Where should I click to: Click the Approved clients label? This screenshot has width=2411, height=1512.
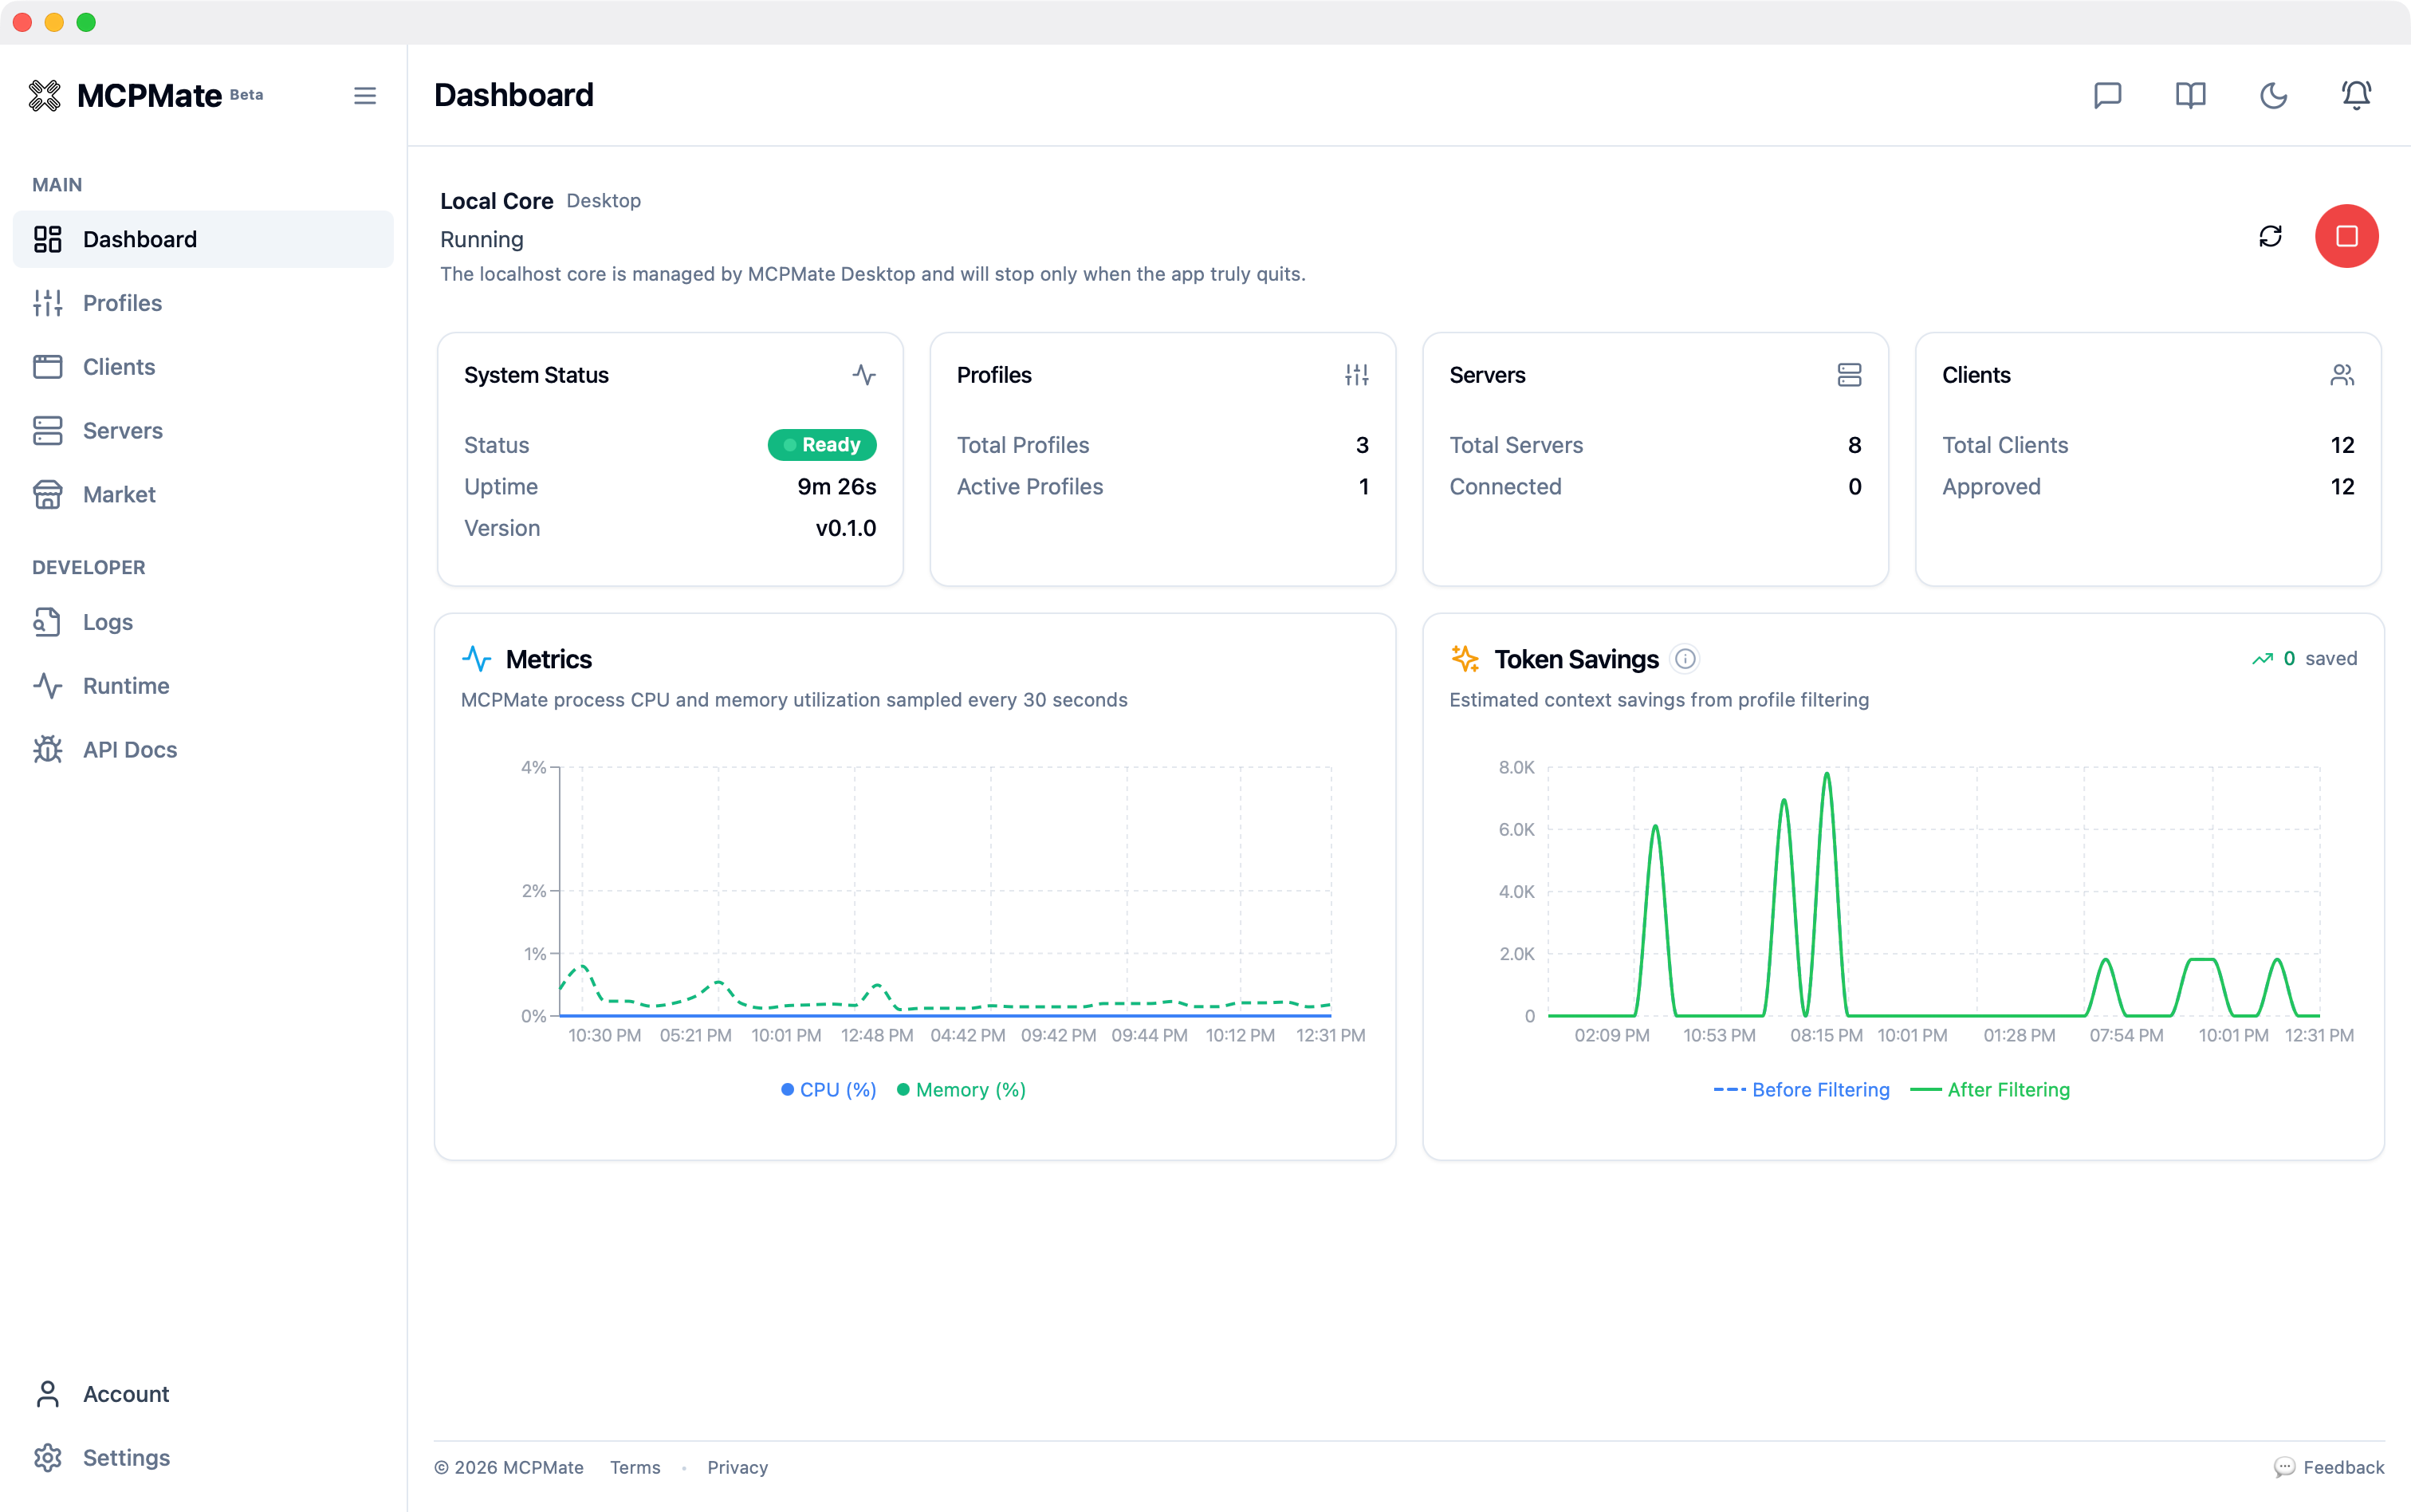tap(1991, 487)
